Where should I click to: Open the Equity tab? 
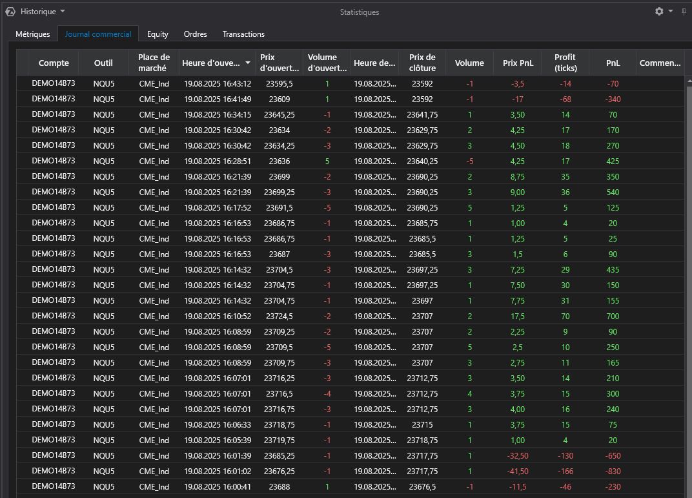[x=158, y=34]
